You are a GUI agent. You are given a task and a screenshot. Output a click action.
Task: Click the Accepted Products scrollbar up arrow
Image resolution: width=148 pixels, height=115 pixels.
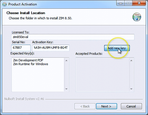click(131, 61)
